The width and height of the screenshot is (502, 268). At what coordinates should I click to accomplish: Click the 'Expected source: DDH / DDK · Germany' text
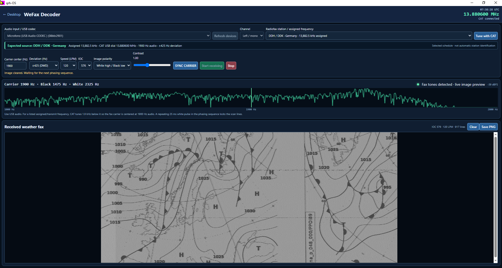(x=37, y=46)
